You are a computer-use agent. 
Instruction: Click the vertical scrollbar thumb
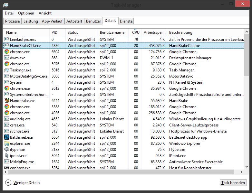click(247, 55)
